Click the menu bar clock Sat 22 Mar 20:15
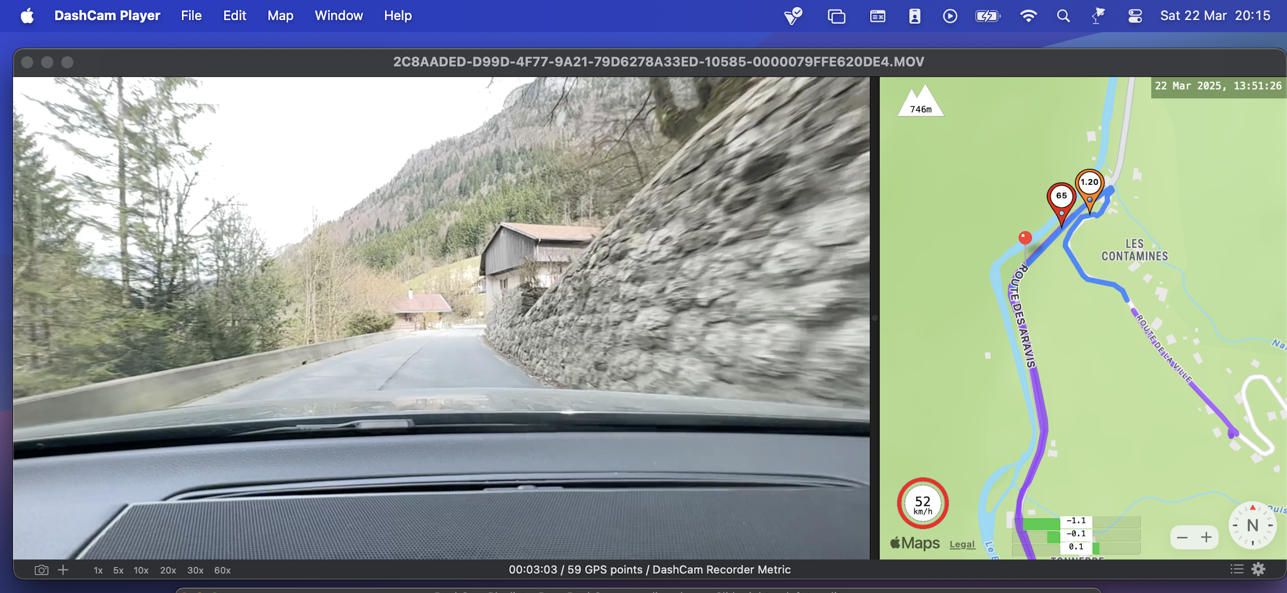Viewport: 1287px width, 593px height. pos(1215,16)
